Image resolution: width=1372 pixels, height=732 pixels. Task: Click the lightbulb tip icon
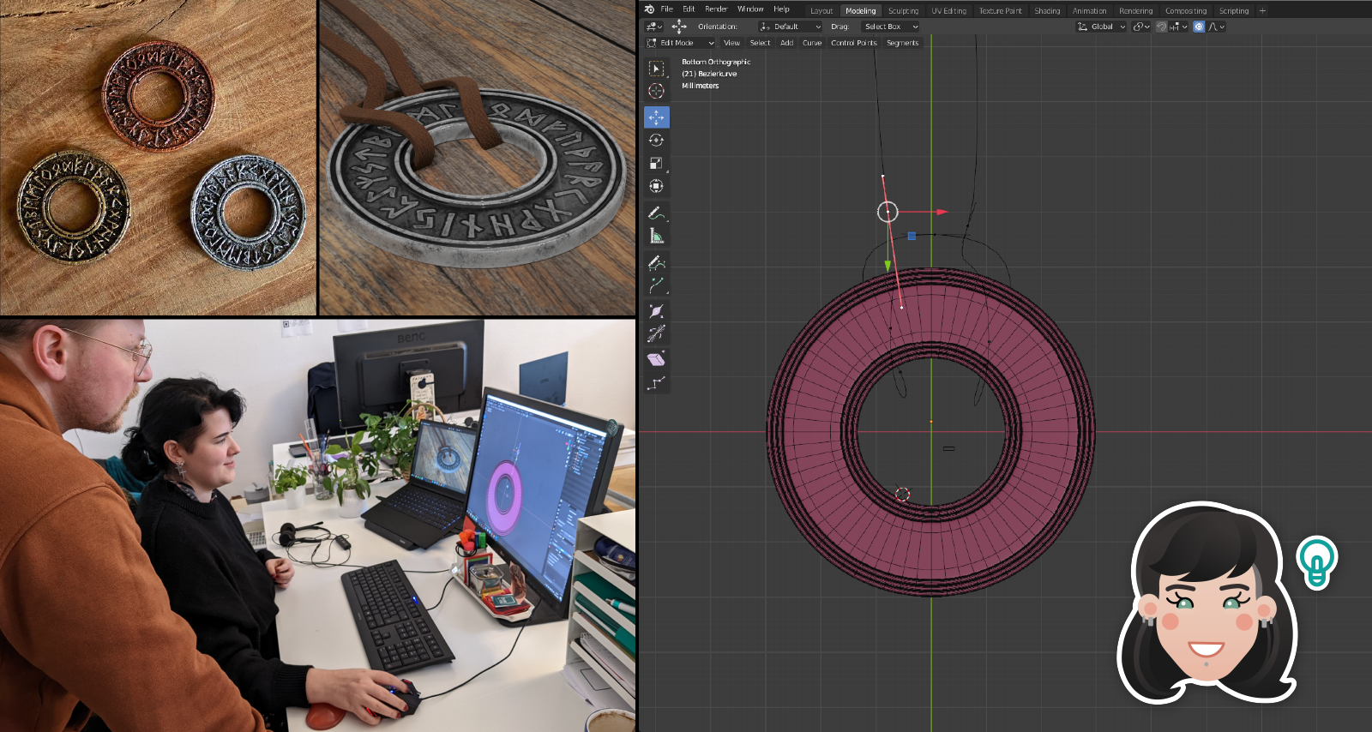pos(1316,561)
